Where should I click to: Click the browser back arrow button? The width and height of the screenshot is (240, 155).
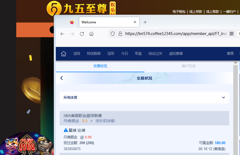coord(62,34)
